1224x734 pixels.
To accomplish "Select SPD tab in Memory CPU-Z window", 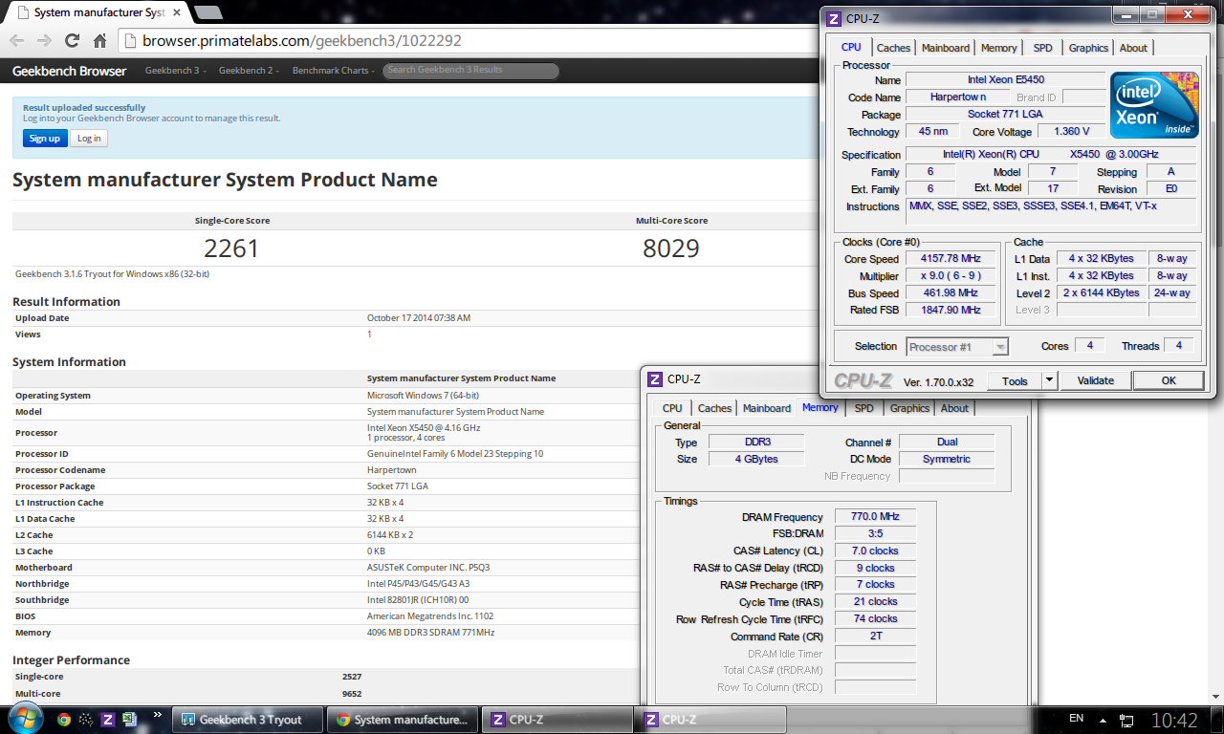I will tap(864, 408).
